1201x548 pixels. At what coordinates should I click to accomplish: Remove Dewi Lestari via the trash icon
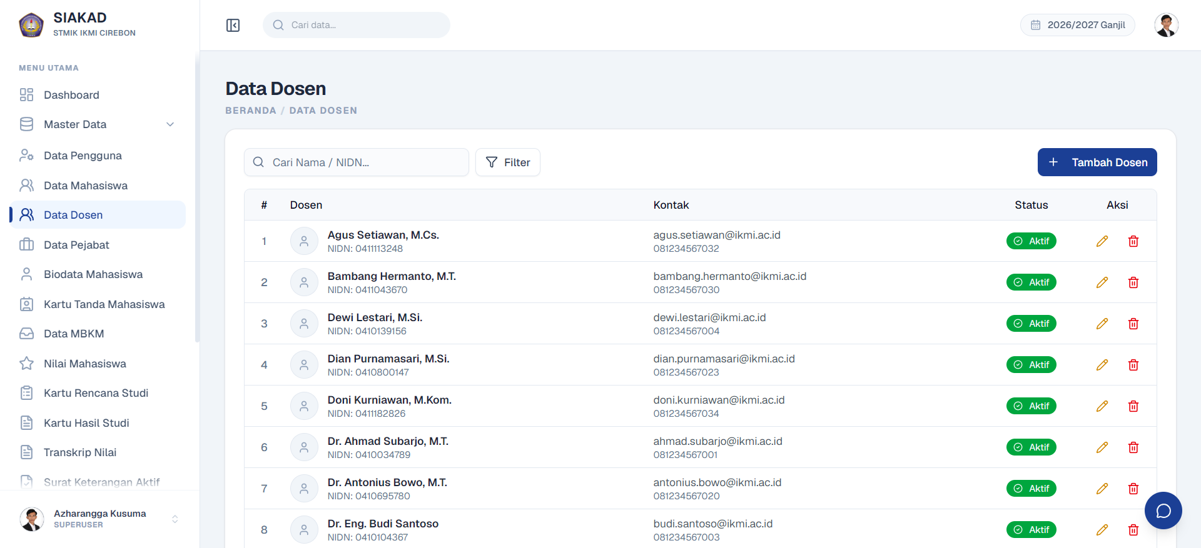pos(1133,324)
